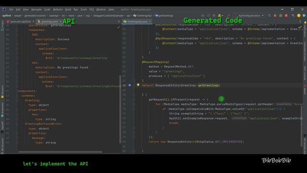The width and height of the screenshot is (307, 173).
Task: Stop the running application
Action: 286,15
